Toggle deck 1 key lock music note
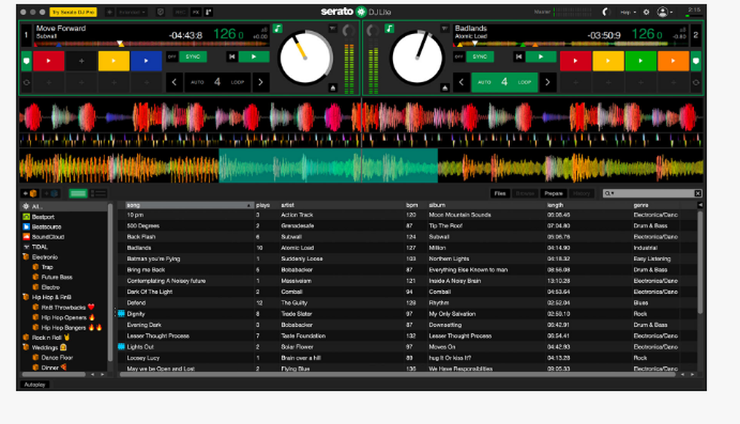The height and width of the screenshot is (424, 740). pos(277,29)
